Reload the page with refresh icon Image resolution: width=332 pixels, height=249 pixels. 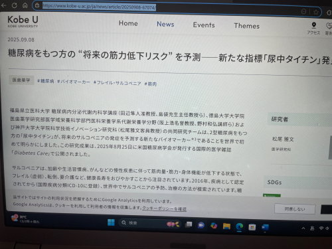[x=15, y=5]
